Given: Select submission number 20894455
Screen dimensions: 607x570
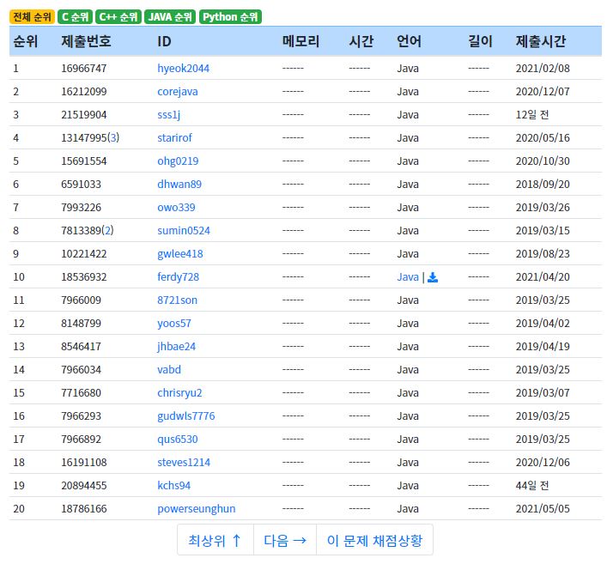Looking at the screenshot, I should (83, 486).
